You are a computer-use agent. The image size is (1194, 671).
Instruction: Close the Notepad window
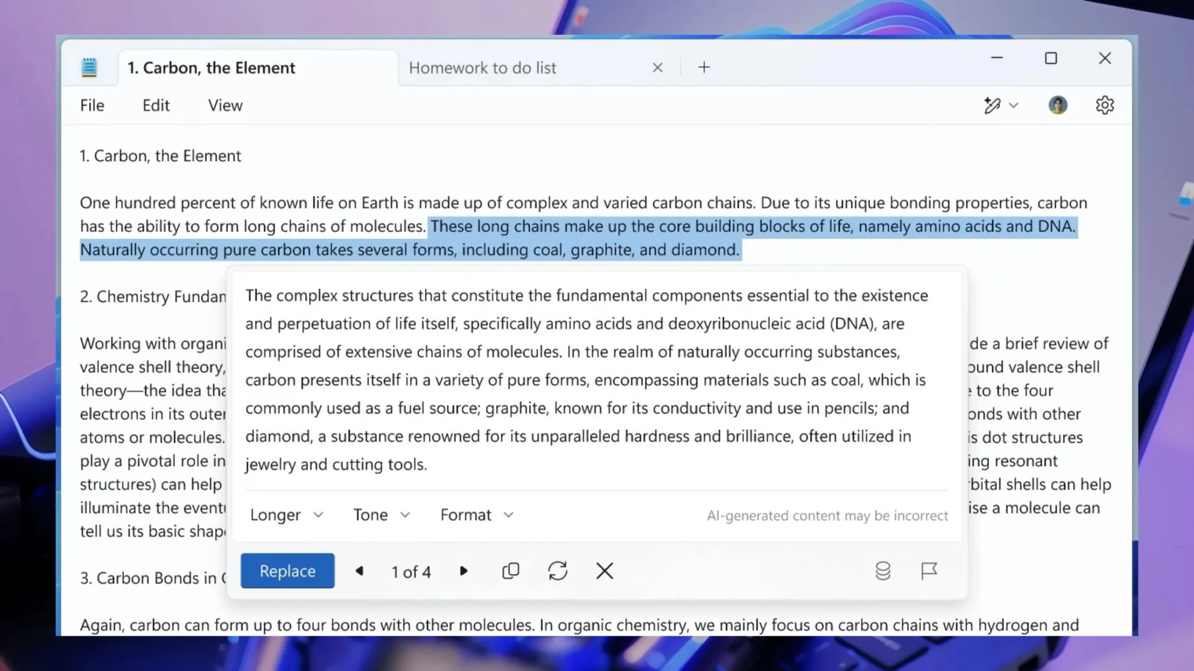click(1105, 58)
